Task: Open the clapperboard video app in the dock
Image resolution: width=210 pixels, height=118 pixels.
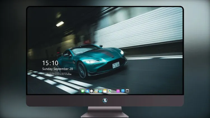Action: point(100,91)
